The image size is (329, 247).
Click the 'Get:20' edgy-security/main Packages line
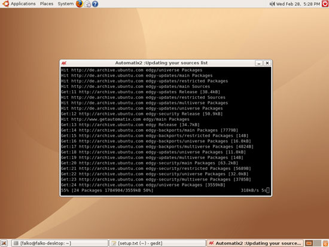point(150,163)
